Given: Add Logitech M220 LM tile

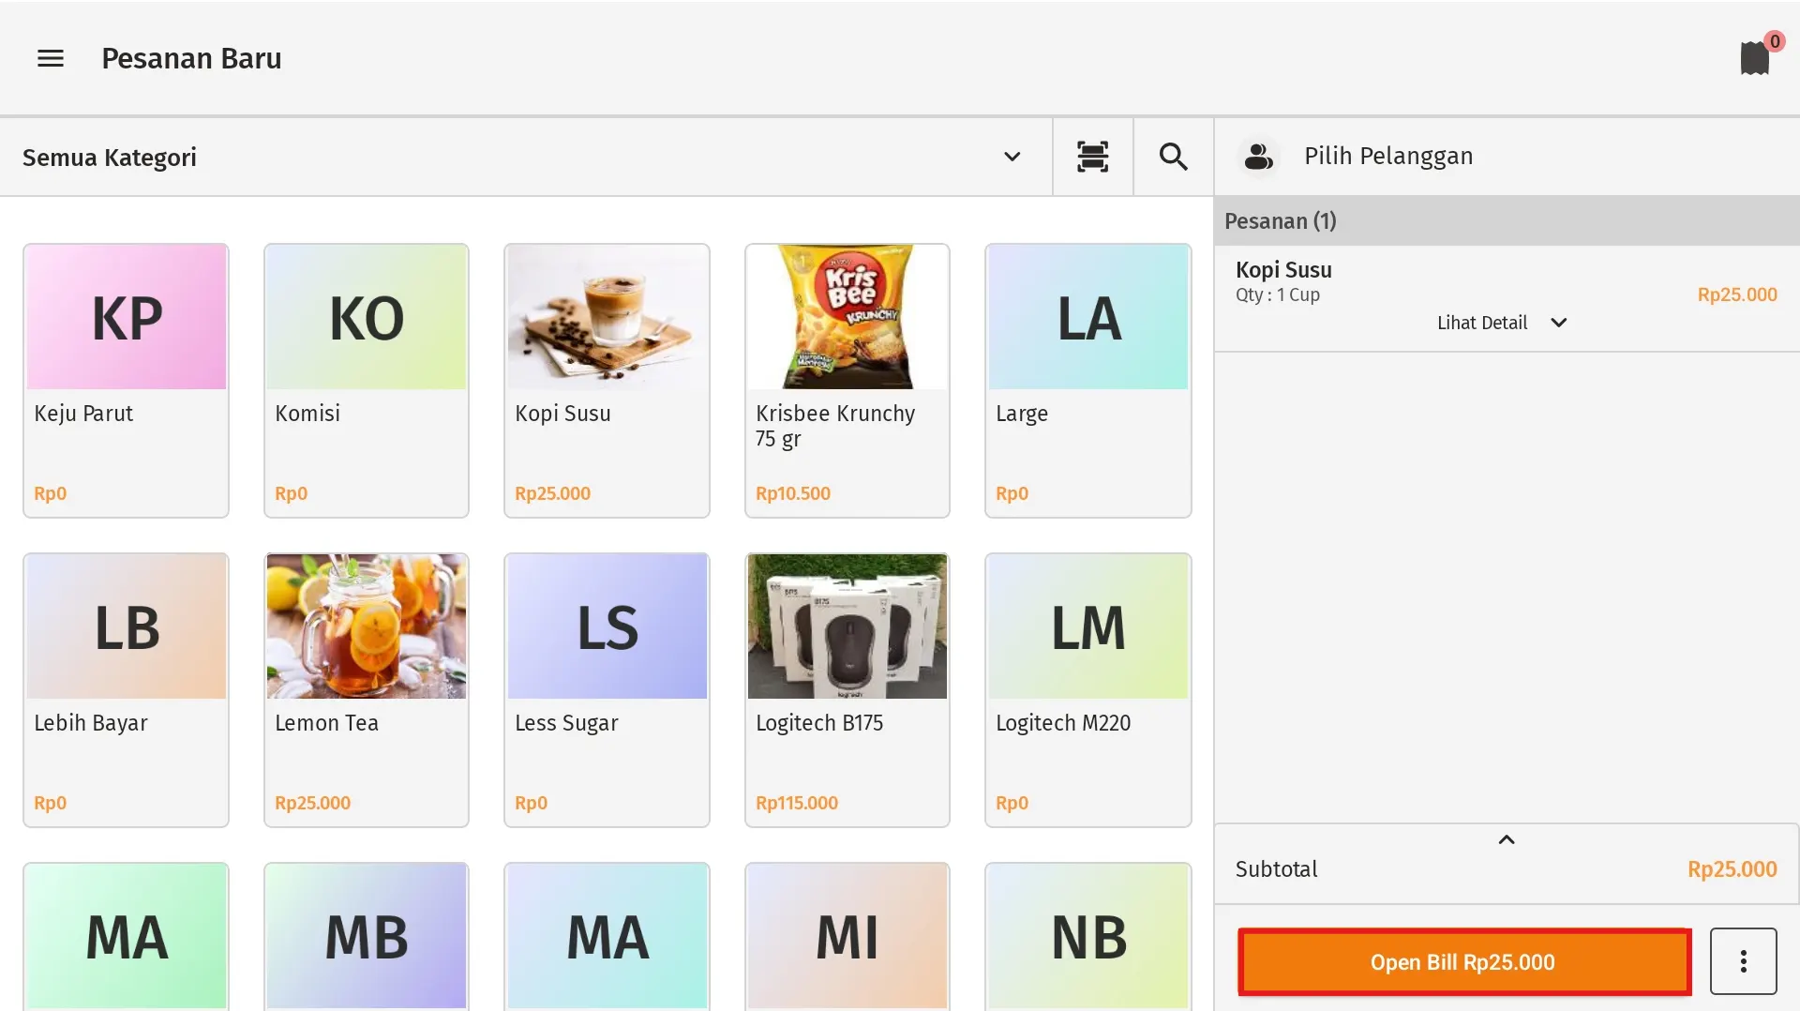Looking at the screenshot, I should (x=1087, y=689).
